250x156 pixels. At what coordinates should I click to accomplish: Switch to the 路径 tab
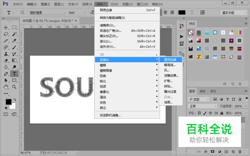213,91
